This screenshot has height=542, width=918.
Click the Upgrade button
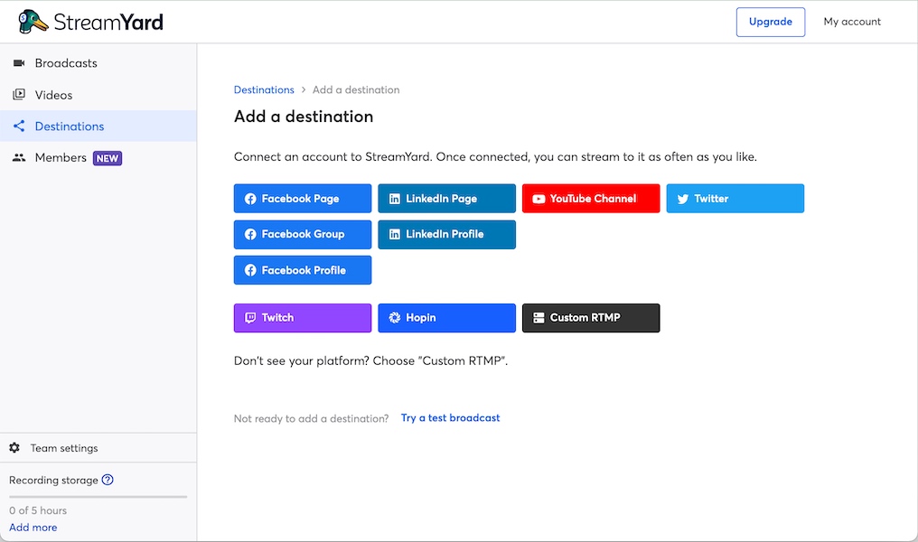click(771, 22)
